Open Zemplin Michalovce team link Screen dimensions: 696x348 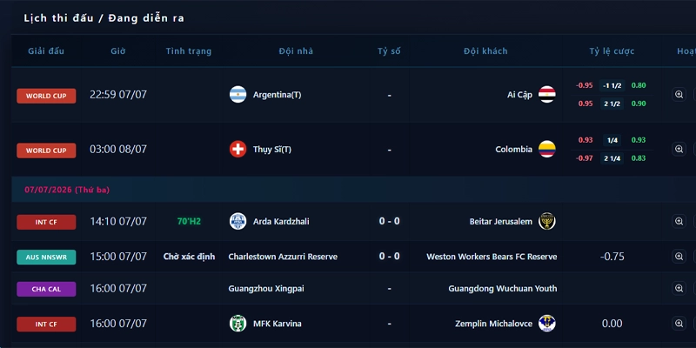coord(493,324)
